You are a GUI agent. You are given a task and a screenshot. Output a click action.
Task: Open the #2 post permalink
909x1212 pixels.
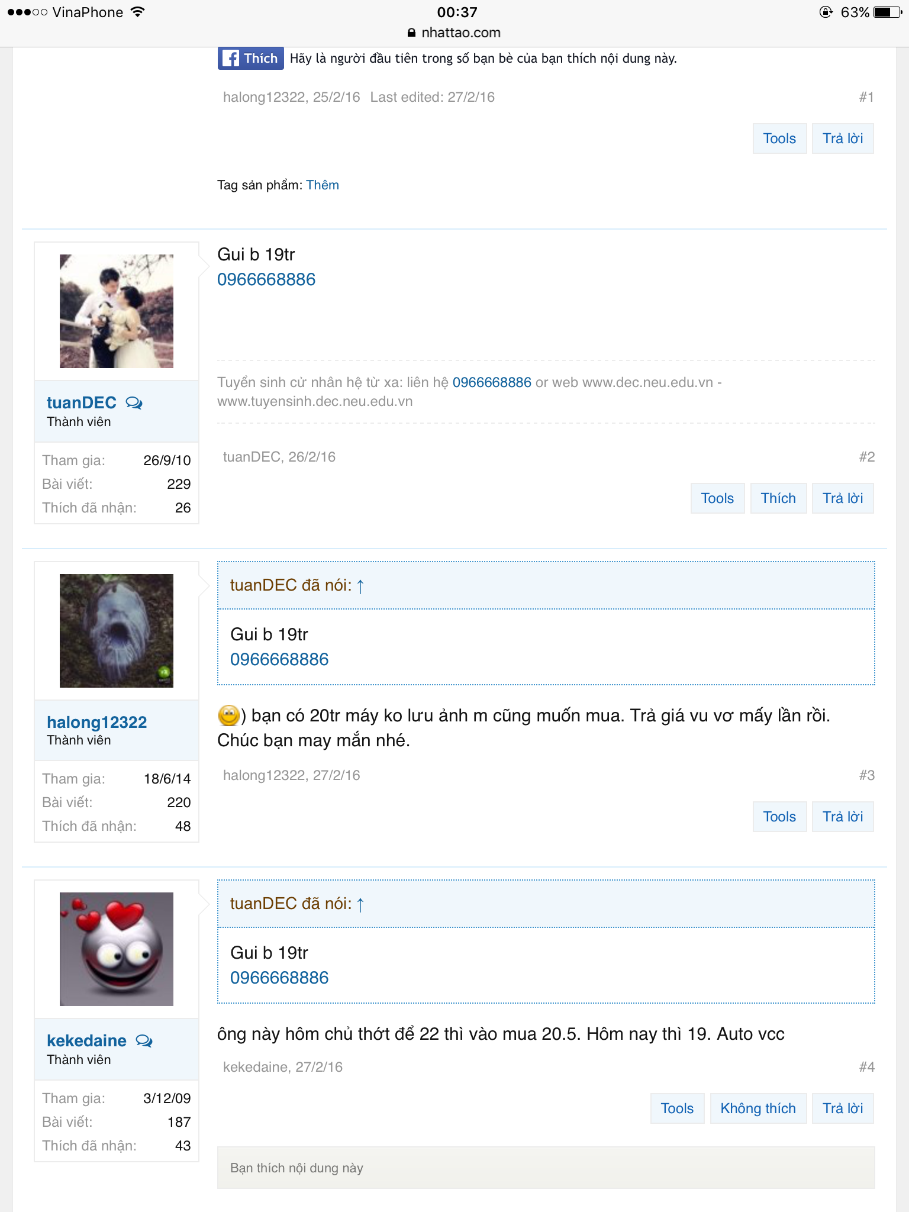point(866,457)
